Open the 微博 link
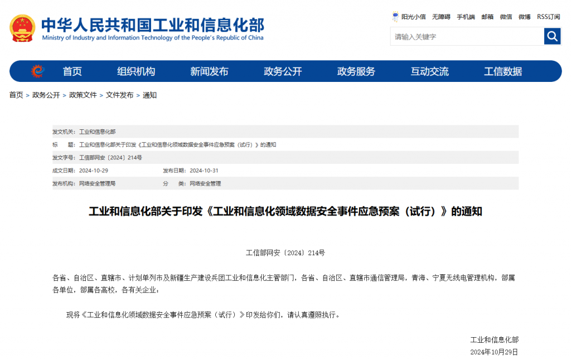Viewport: 571px width, 360px height. [x=524, y=17]
